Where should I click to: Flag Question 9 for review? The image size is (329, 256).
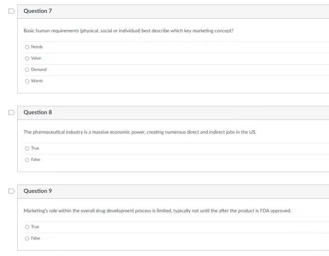pyautogui.click(x=12, y=191)
